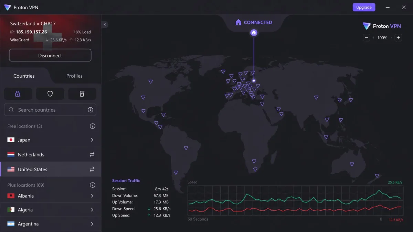The height and width of the screenshot is (232, 413).
Task: Click the United States flag icon
Action: click(11, 169)
